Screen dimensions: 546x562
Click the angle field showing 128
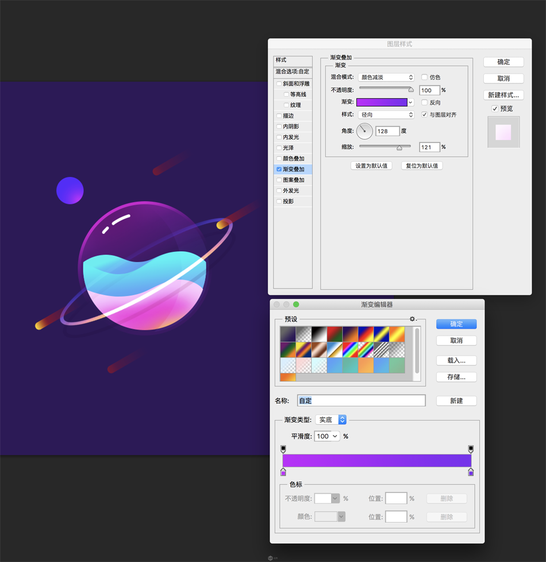387,131
